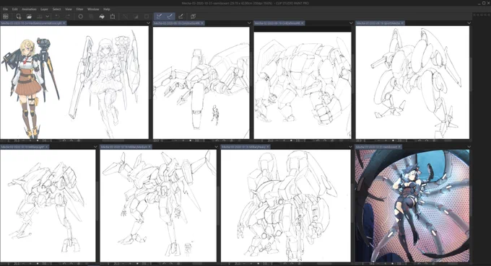Click the Undo arrow icon
The width and height of the screenshot is (491, 266).
[57, 17]
